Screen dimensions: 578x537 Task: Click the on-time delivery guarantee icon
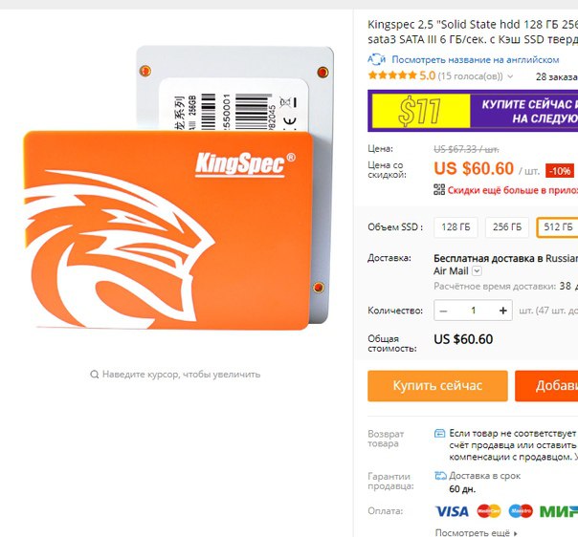click(440, 476)
